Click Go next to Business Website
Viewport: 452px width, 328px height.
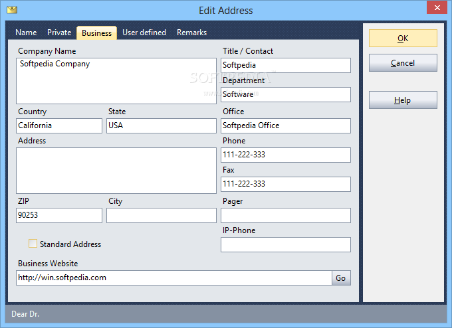341,278
